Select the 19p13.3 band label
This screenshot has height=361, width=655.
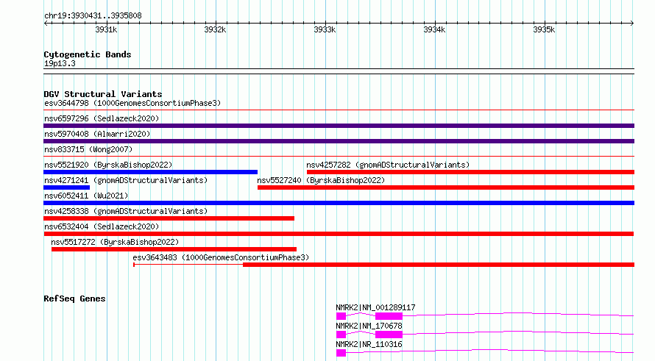[x=60, y=64]
